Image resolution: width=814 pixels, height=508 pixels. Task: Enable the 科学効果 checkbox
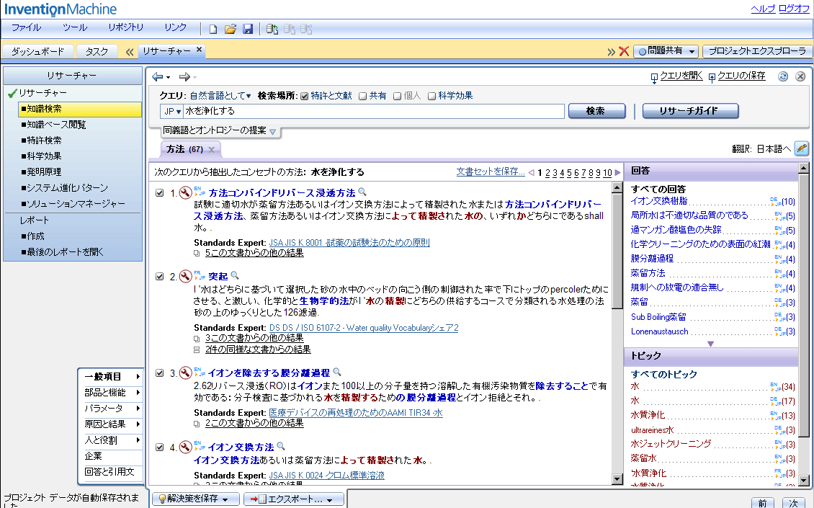(x=431, y=96)
